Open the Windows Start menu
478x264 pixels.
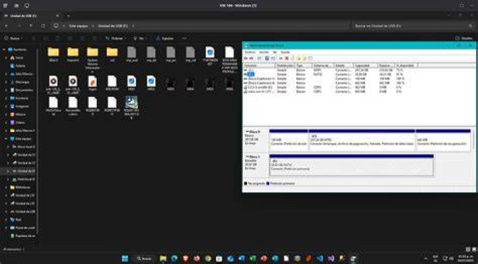tap(125, 259)
